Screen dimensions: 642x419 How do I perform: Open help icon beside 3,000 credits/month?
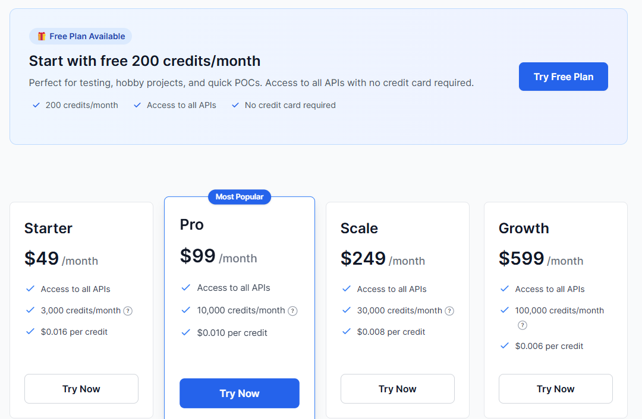tap(128, 311)
